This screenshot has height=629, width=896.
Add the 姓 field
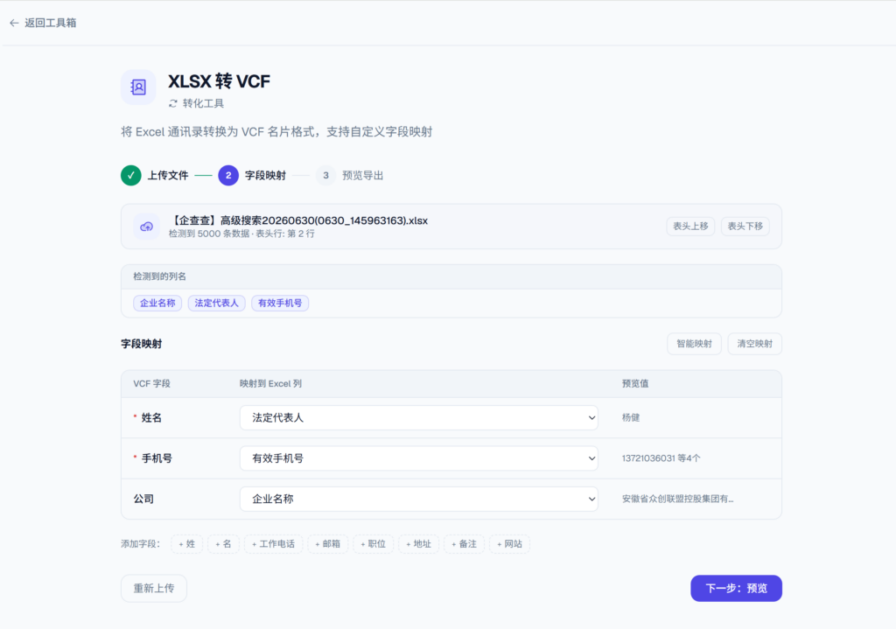[187, 544]
